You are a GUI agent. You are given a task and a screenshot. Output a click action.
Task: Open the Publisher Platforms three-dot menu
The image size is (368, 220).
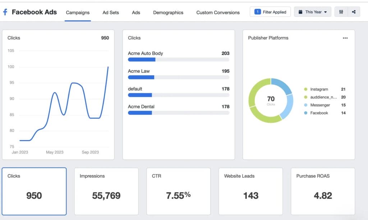pos(345,38)
